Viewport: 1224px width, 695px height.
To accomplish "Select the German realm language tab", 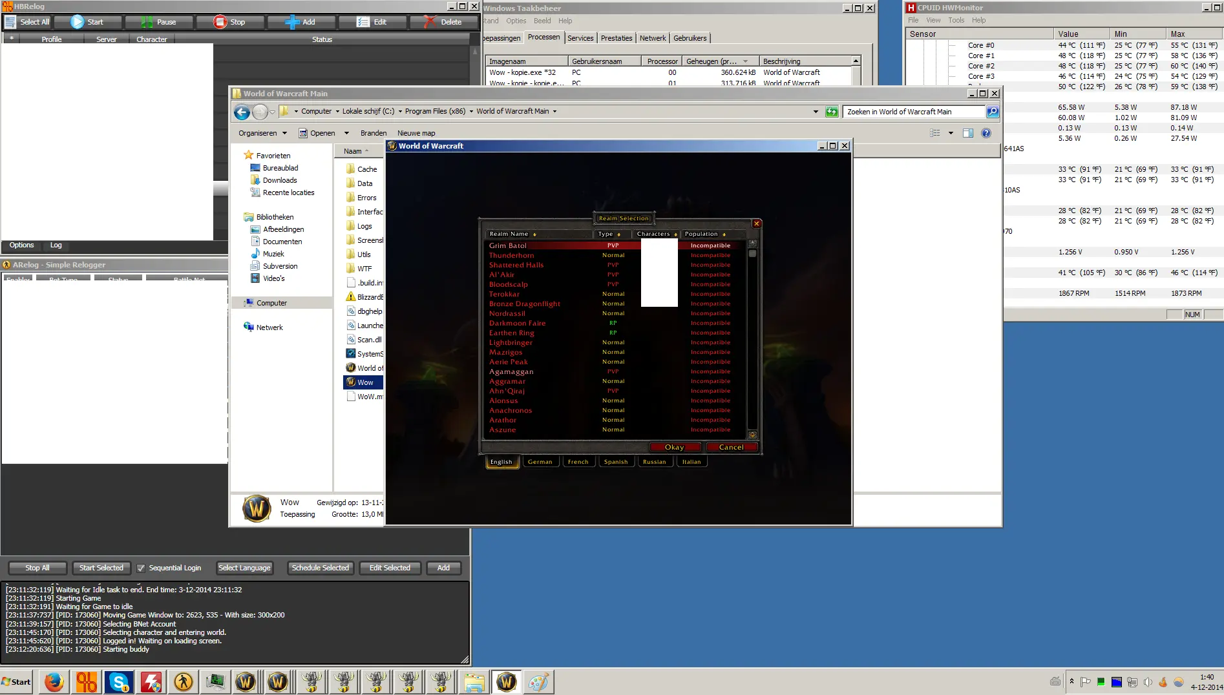I will pyautogui.click(x=540, y=462).
